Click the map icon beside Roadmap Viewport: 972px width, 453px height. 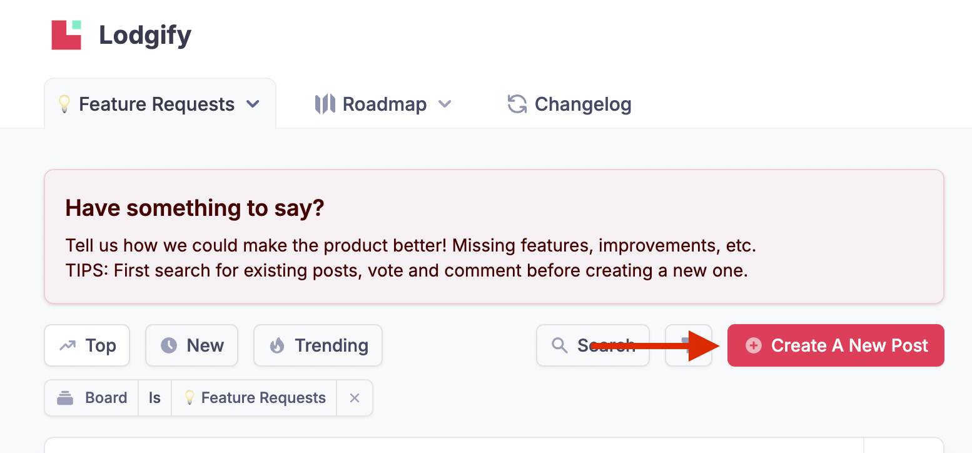pyautogui.click(x=325, y=104)
